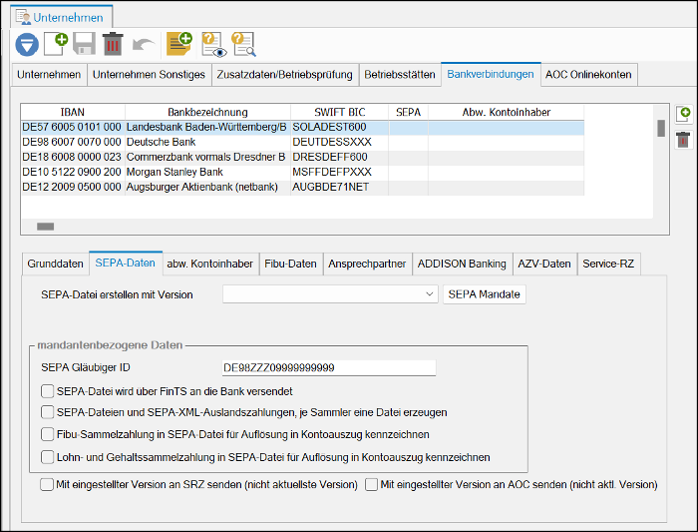The height and width of the screenshot is (532, 698).
Task: Click the save floppy disk icon
Action: tap(84, 44)
